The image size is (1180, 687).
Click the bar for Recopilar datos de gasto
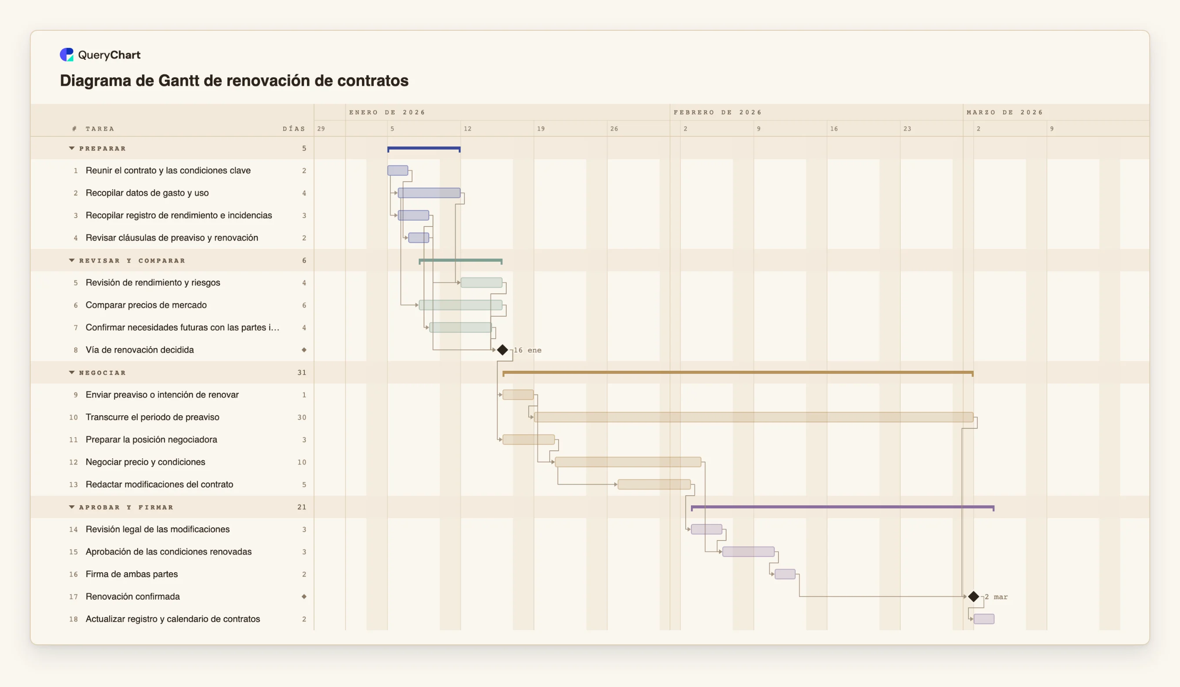click(429, 193)
